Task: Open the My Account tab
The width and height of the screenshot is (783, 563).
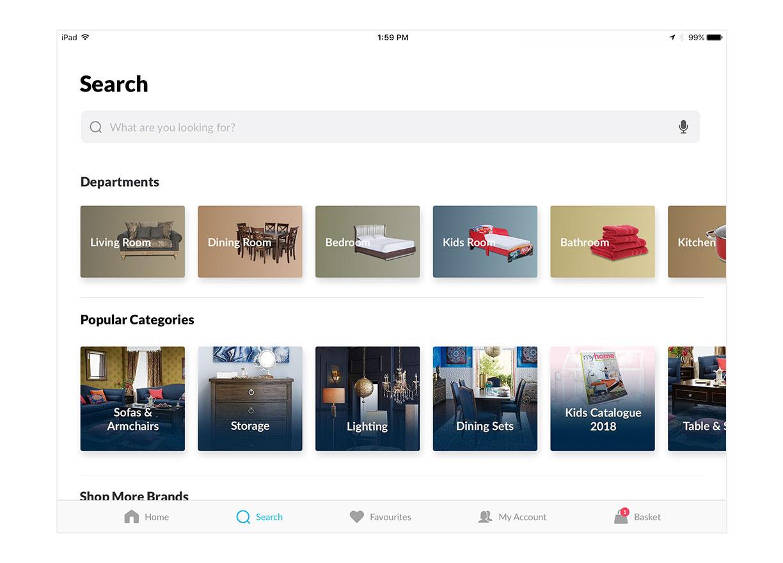Action: pyautogui.click(x=512, y=517)
